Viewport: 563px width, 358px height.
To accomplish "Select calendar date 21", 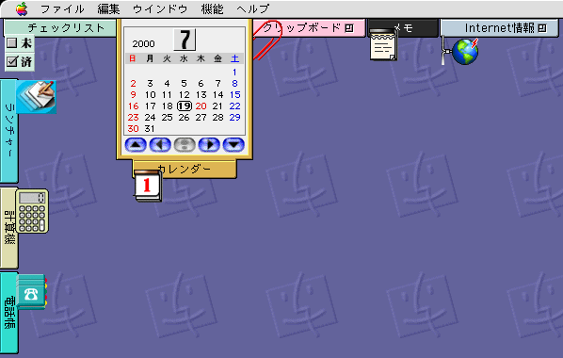I will click(217, 106).
